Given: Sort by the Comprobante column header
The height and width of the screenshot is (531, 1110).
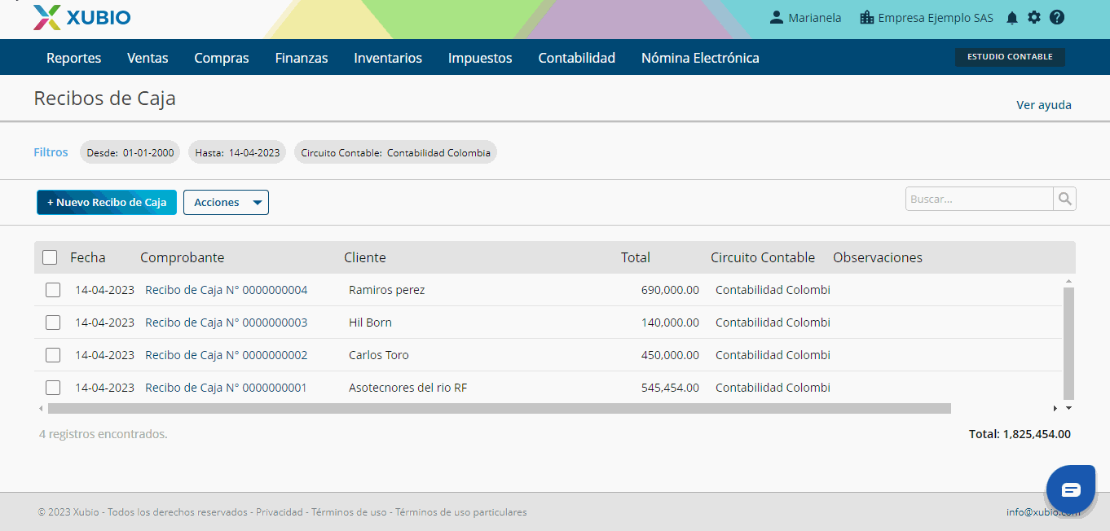Looking at the screenshot, I should (182, 257).
